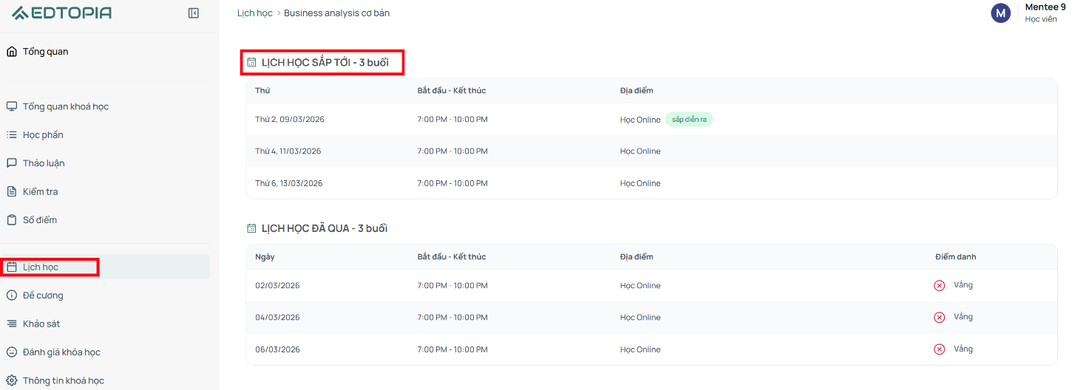
Task: Collapse the sidebar with the panel icon
Action: [x=194, y=13]
